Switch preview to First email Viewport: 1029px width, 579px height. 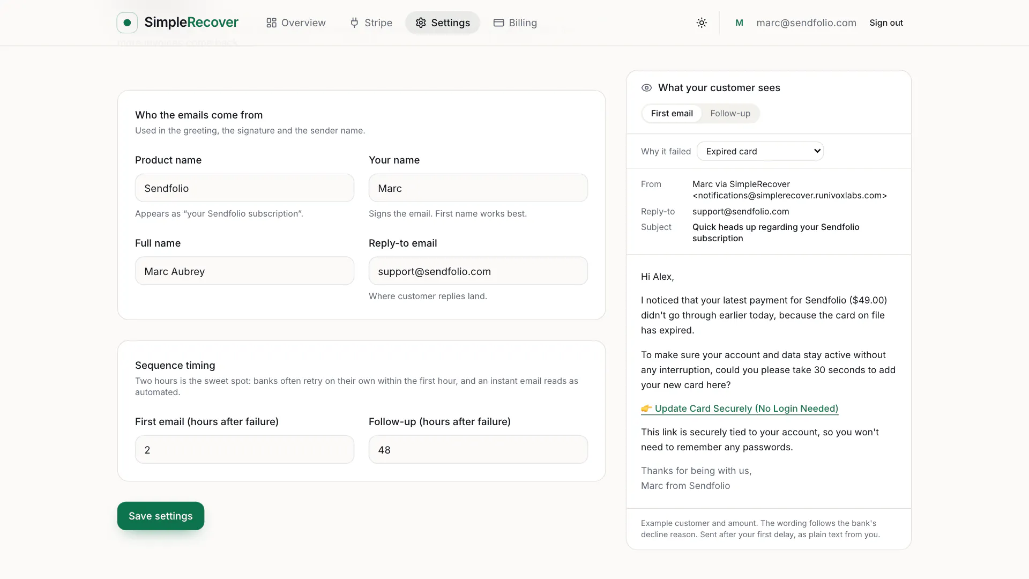[672, 113]
